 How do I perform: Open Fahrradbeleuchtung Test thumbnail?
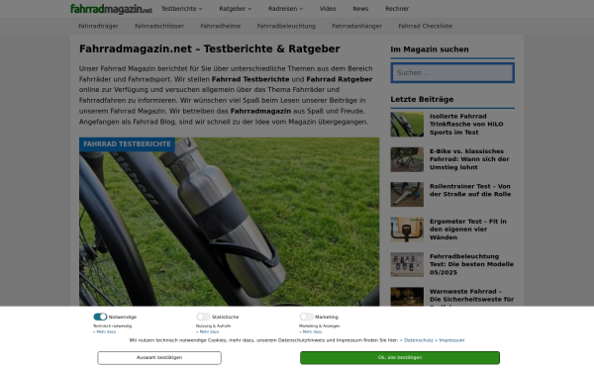point(407,264)
